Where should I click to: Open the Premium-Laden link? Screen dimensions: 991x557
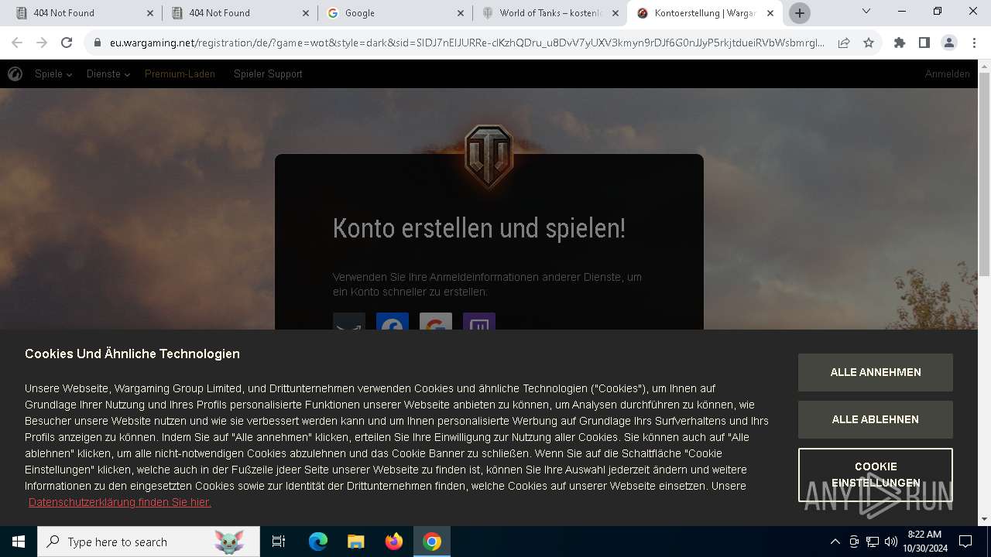pos(180,74)
